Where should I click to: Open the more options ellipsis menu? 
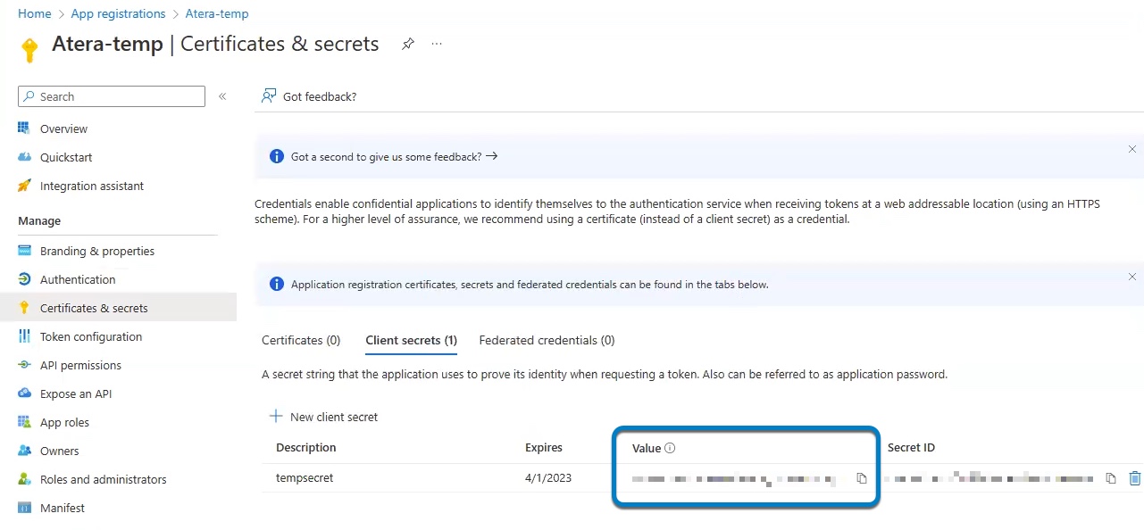tap(437, 44)
